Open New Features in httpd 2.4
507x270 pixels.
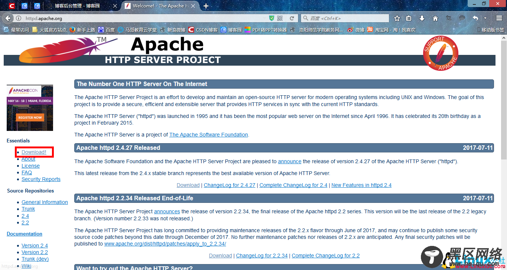pyautogui.click(x=362, y=185)
